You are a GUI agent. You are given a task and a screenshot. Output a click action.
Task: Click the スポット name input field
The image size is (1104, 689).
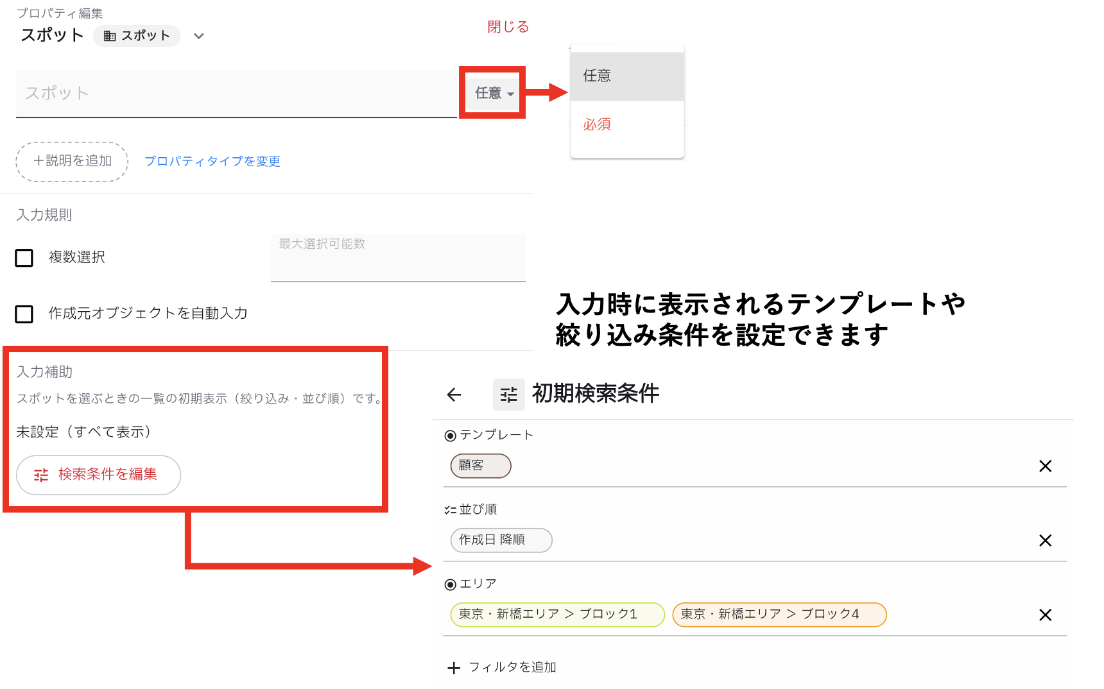tap(236, 94)
